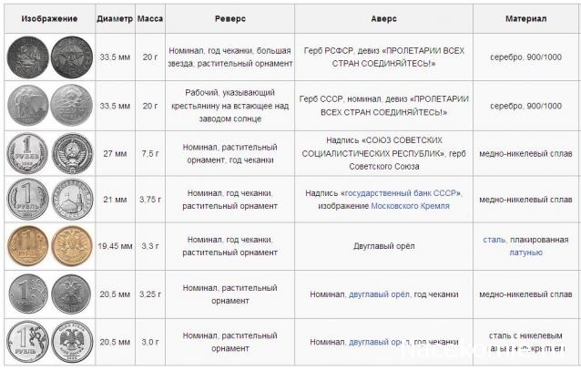581x371 pixels.
Task: Click «медно-никелевый сплав» in 21 мм row
Action: click(x=525, y=200)
